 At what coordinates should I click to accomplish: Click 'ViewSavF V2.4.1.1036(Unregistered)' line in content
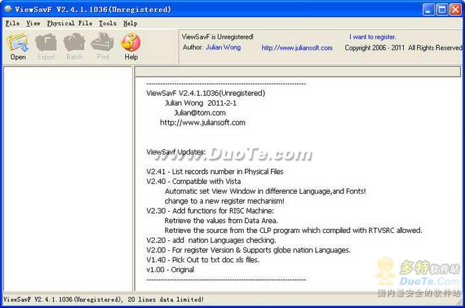(205, 93)
